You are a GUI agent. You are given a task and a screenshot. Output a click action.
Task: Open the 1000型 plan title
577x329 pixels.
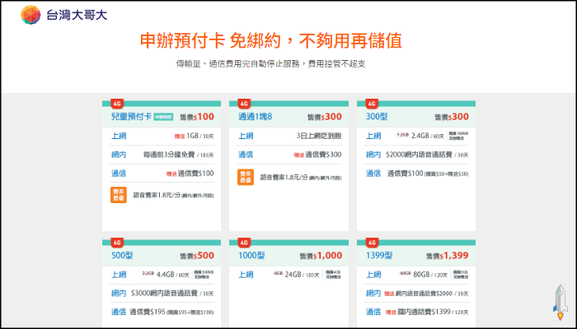[251, 256]
